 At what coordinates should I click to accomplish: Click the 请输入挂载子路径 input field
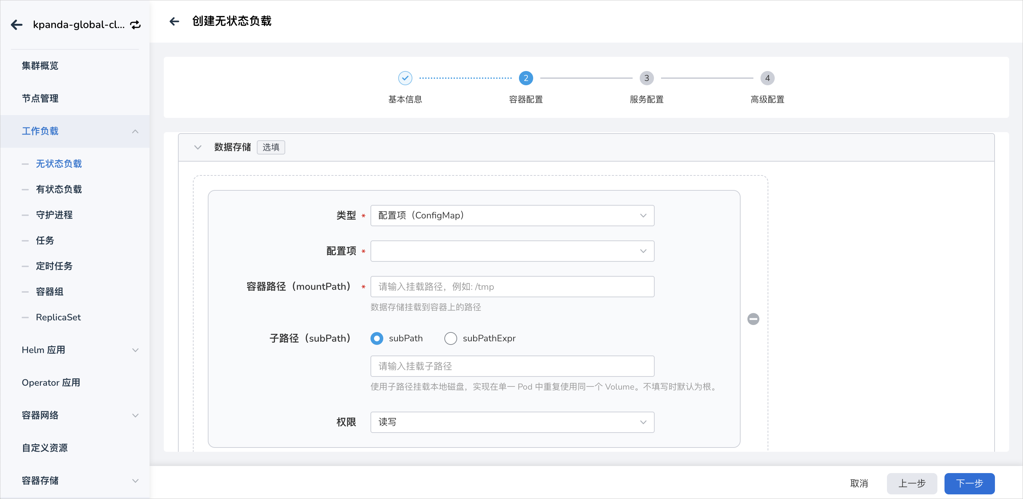click(512, 366)
